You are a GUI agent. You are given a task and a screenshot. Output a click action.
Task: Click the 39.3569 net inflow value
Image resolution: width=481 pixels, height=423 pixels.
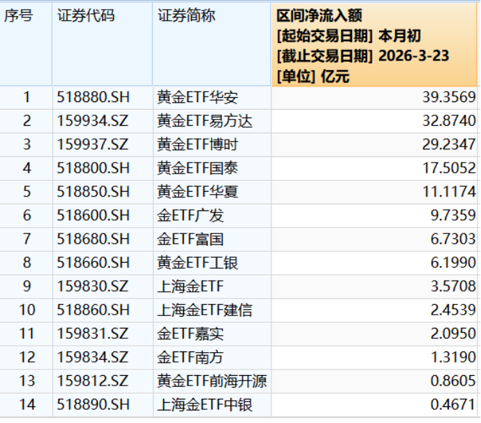coord(449,97)
